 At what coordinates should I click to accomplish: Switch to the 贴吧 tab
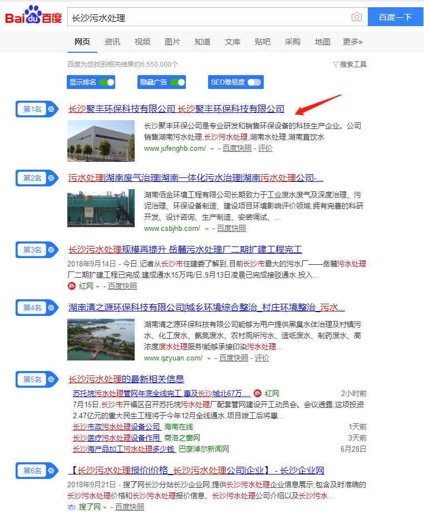(262, 42)
